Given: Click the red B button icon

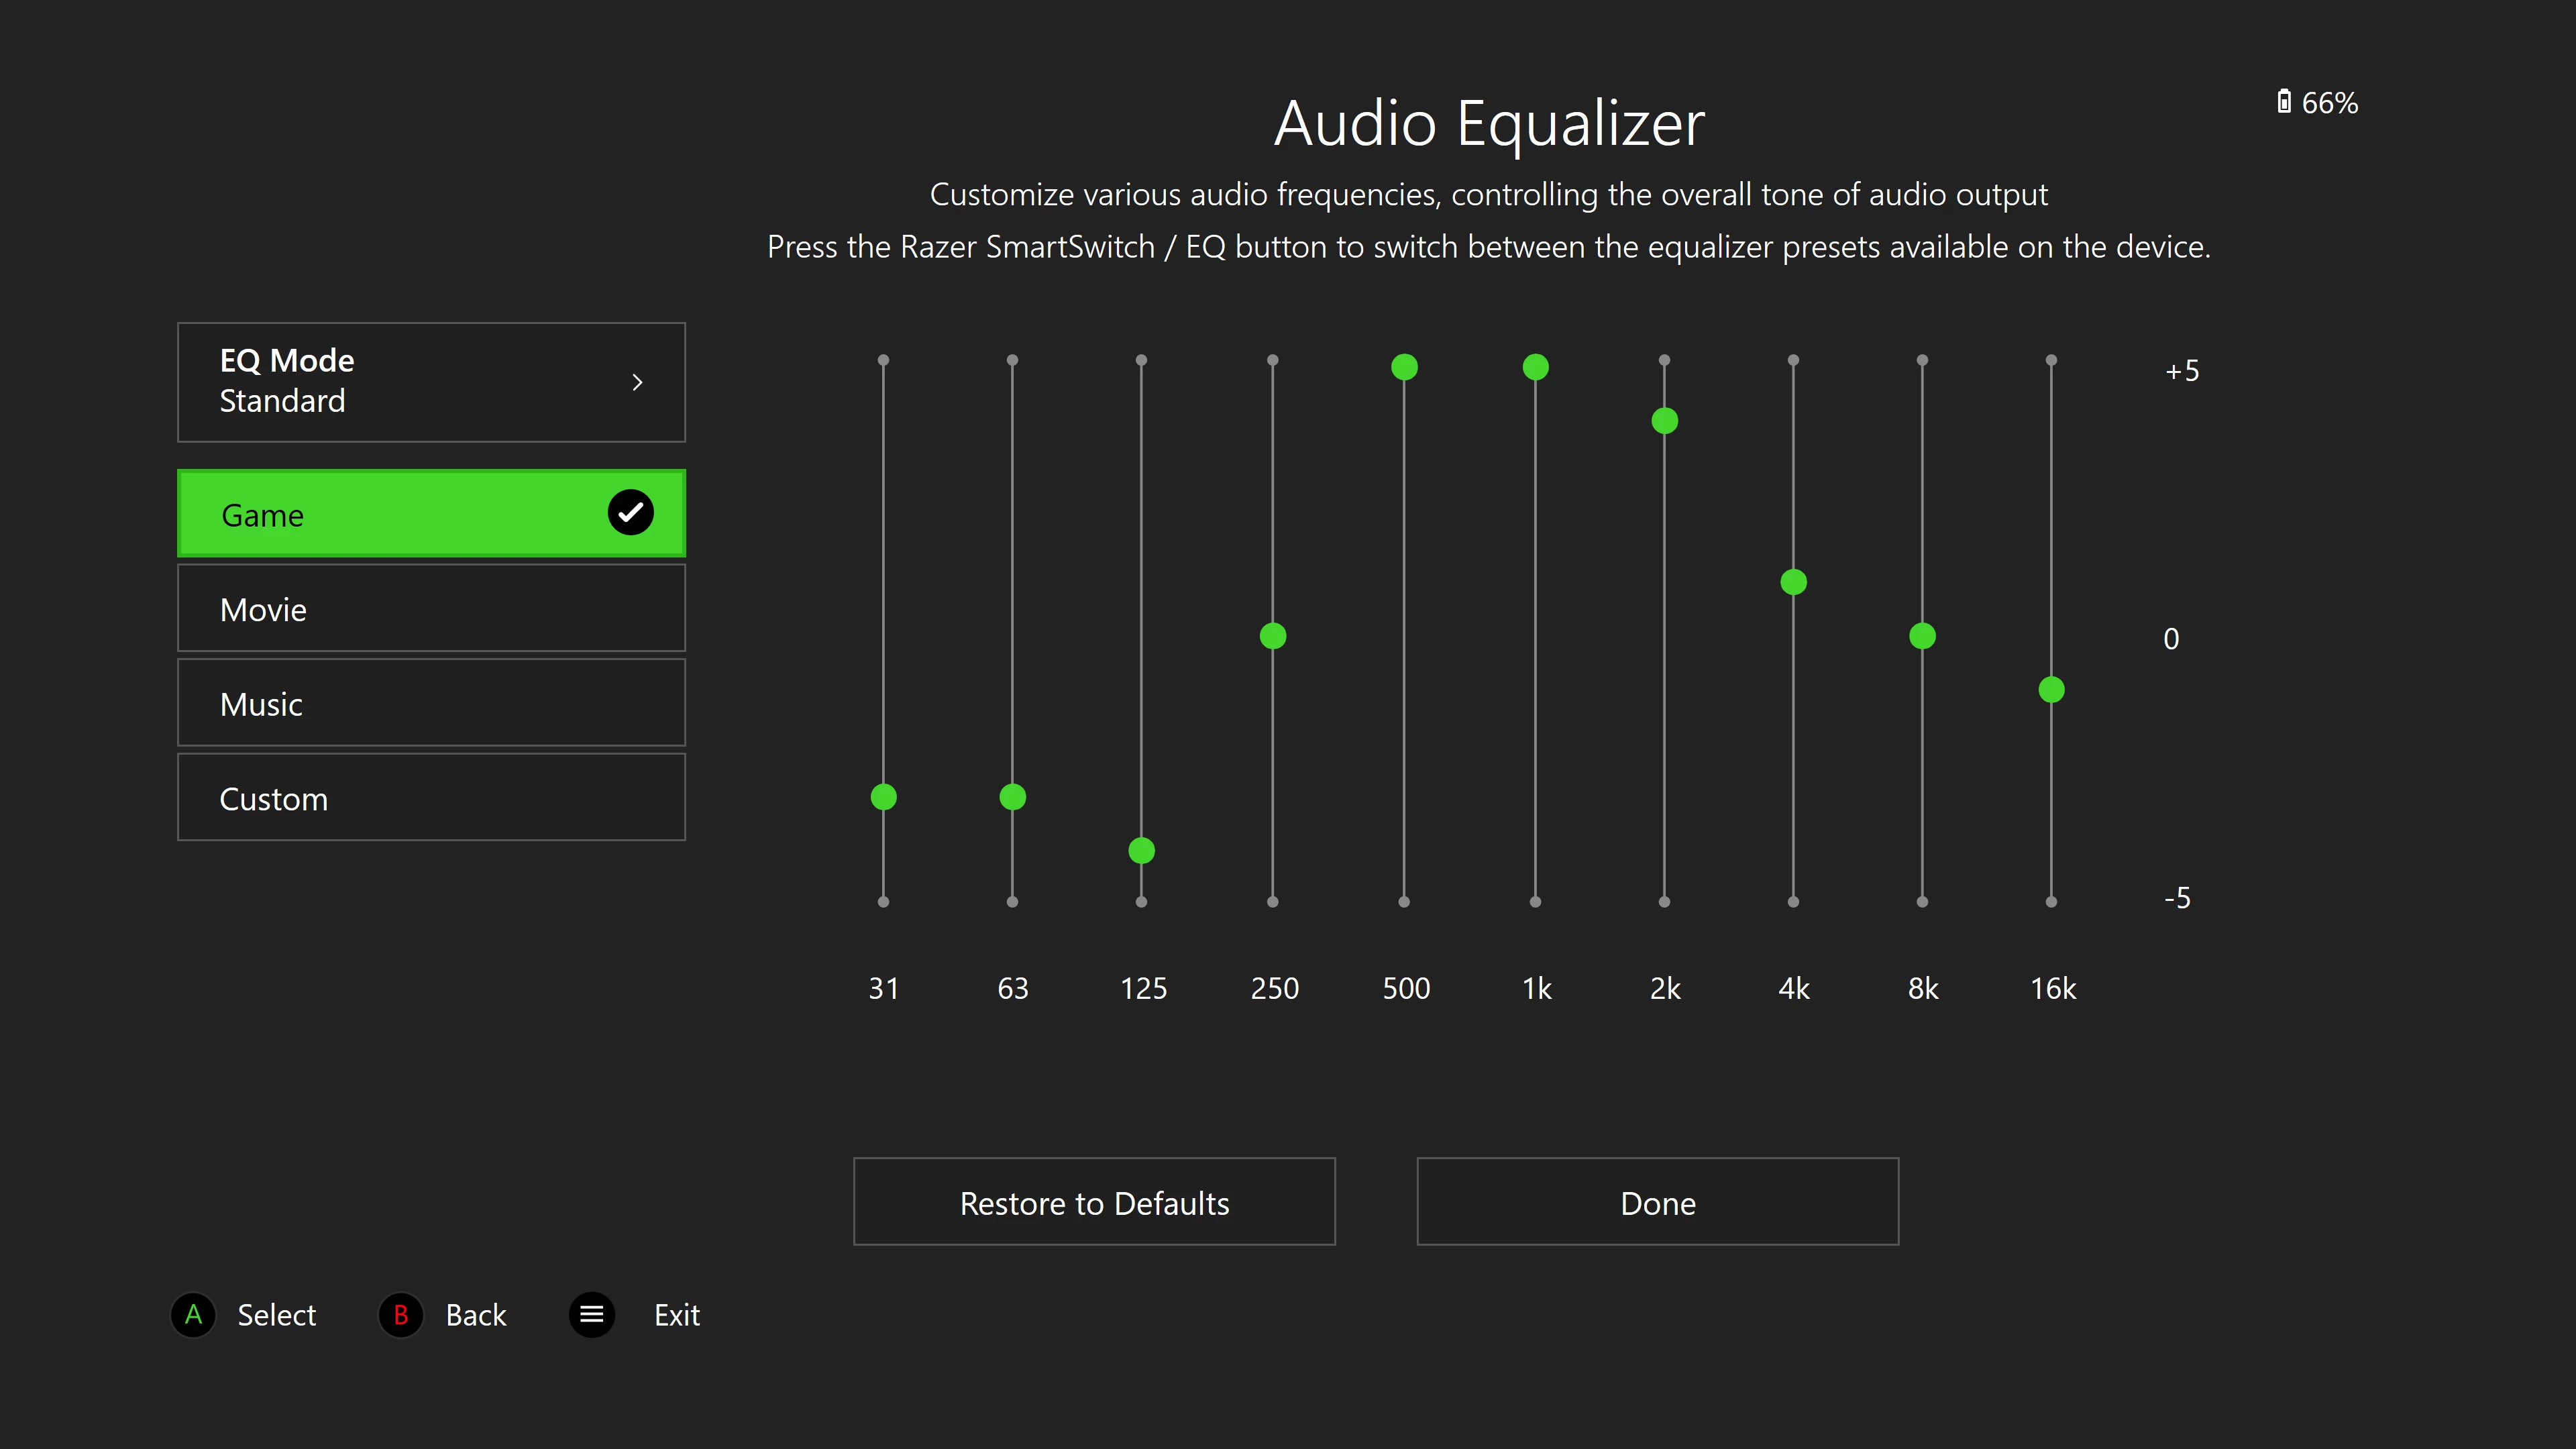Looking at the screenshot, I should pyautogui.click(x=401, y=1314).
